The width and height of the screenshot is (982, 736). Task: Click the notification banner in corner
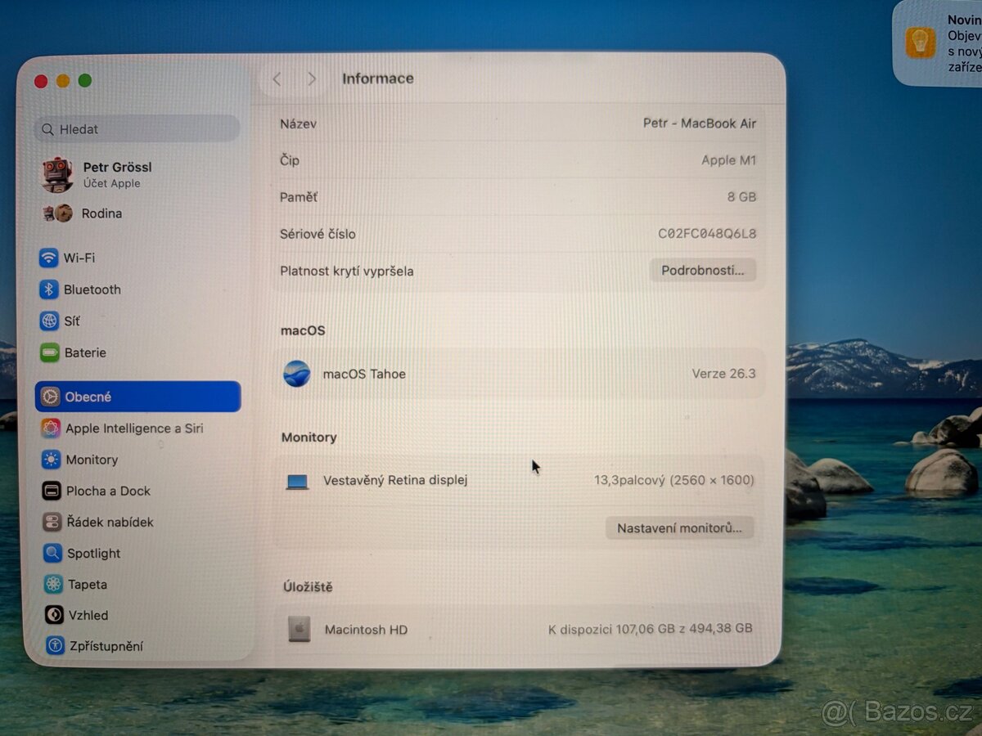pyautogui.click(x=938, y=43)
